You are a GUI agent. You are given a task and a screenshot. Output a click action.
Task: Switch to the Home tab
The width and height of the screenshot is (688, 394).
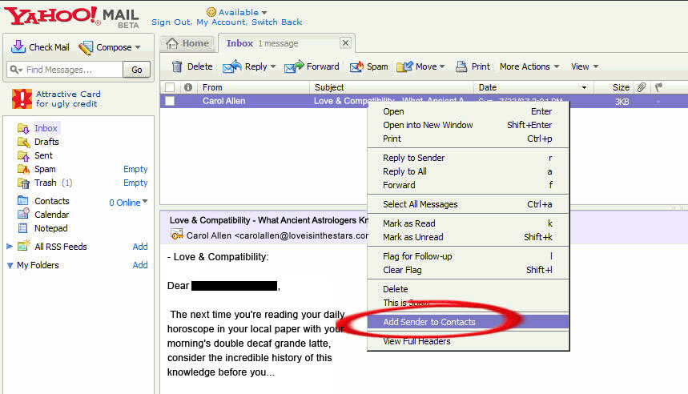(188, 43)
